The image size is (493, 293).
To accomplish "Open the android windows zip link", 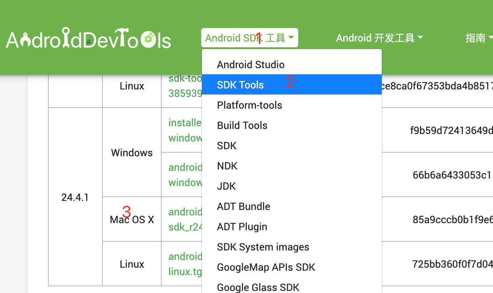I will [185, 175].
